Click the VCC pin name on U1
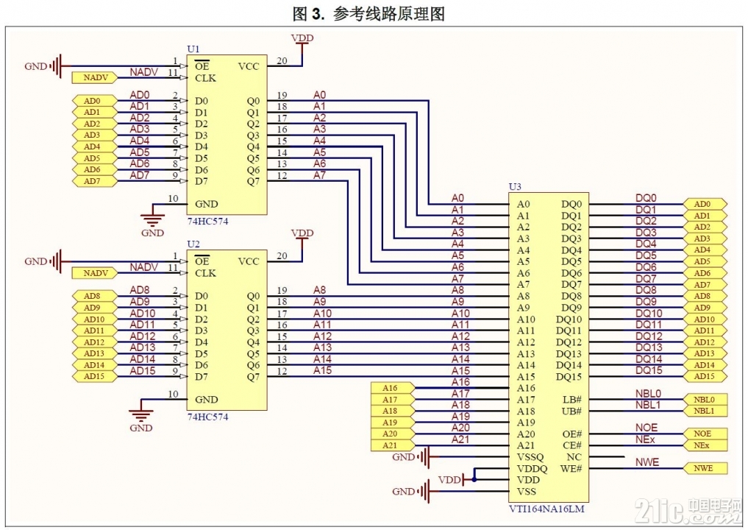Screen dimensions: 748x530 click(249, 66)
